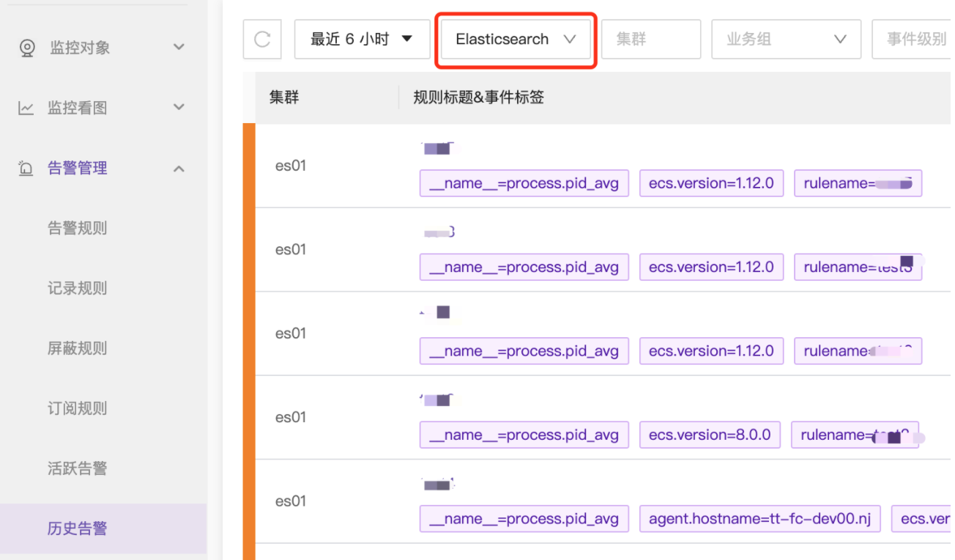Select 历史告警 in sidebar
955x560 pixels.
pyautogui.click(x=103, y=528)
